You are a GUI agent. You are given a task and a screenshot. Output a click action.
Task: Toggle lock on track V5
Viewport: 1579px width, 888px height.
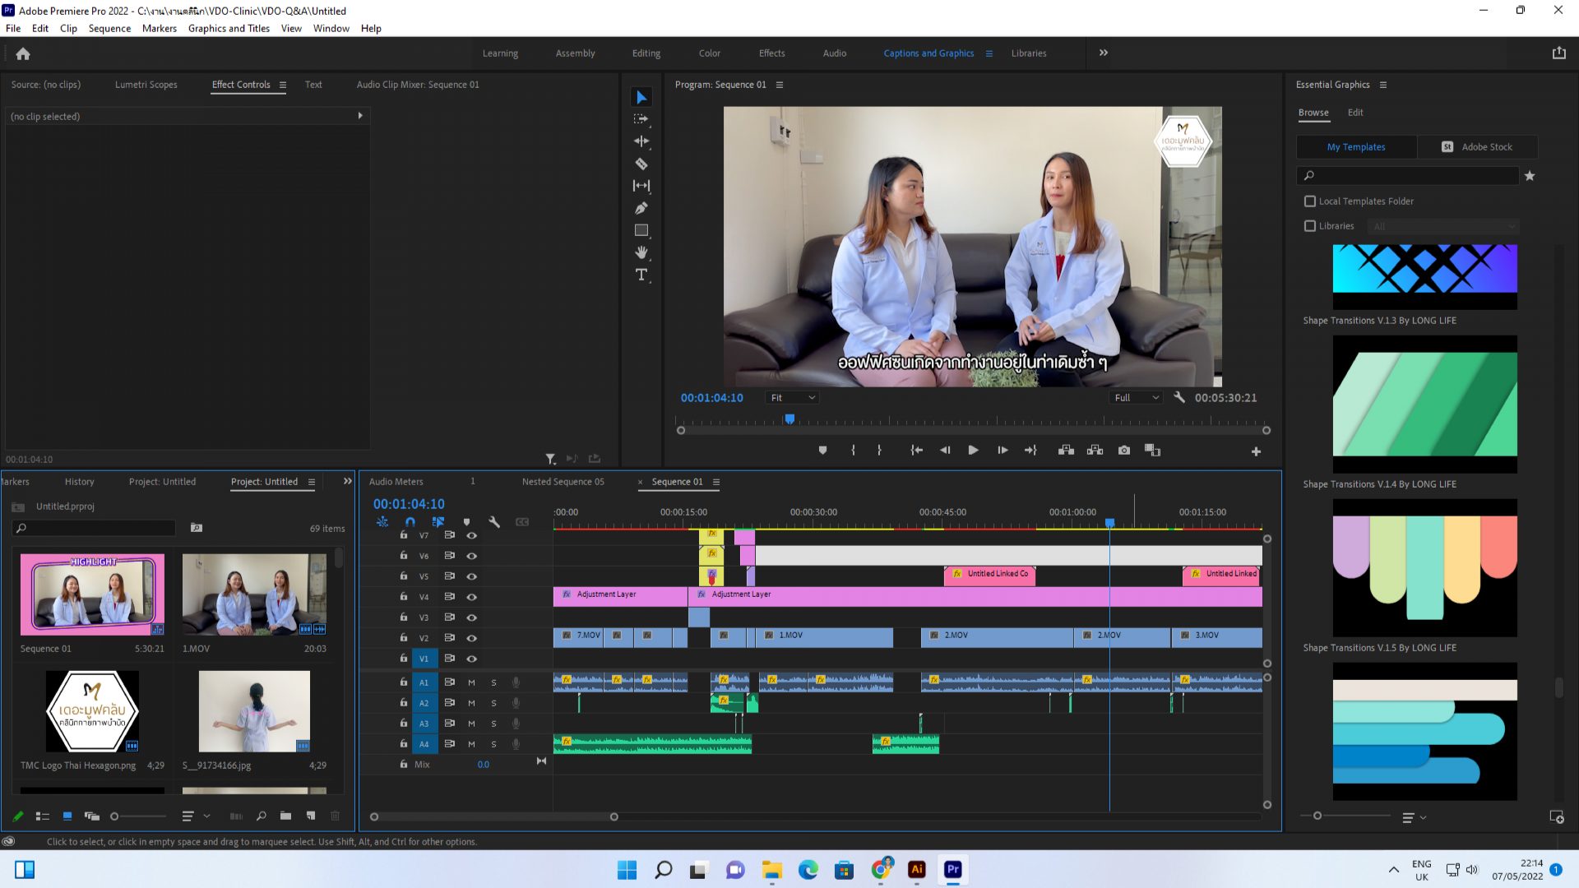click(404, 576)
